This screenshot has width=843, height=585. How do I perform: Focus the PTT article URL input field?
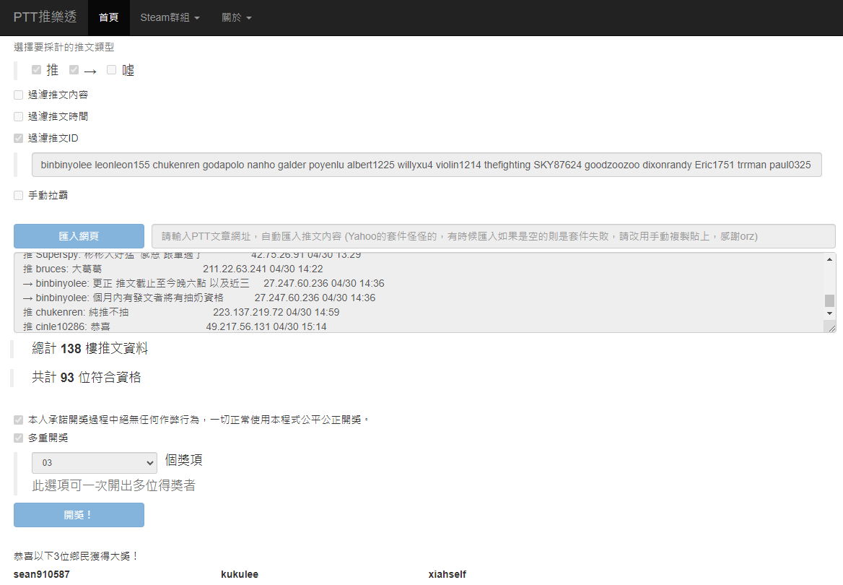pyautogui.click(x=493, y=236)
